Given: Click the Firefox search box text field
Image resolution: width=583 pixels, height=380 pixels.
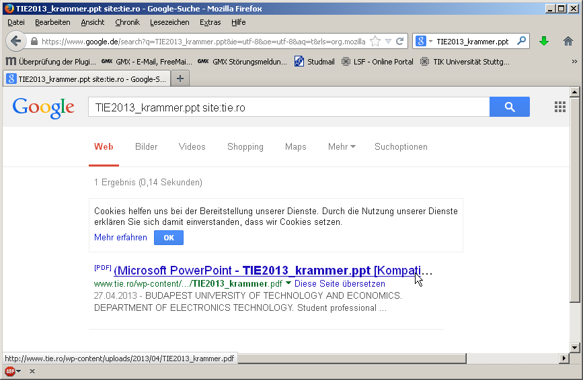Looking at the screenshot, I should point(473,41).
